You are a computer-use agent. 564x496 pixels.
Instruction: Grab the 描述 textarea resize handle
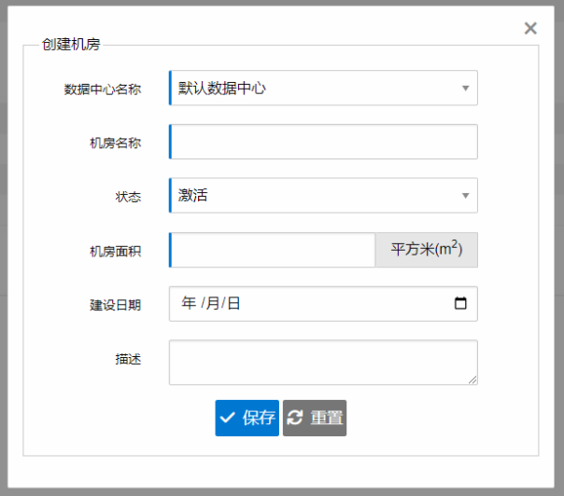473,380
